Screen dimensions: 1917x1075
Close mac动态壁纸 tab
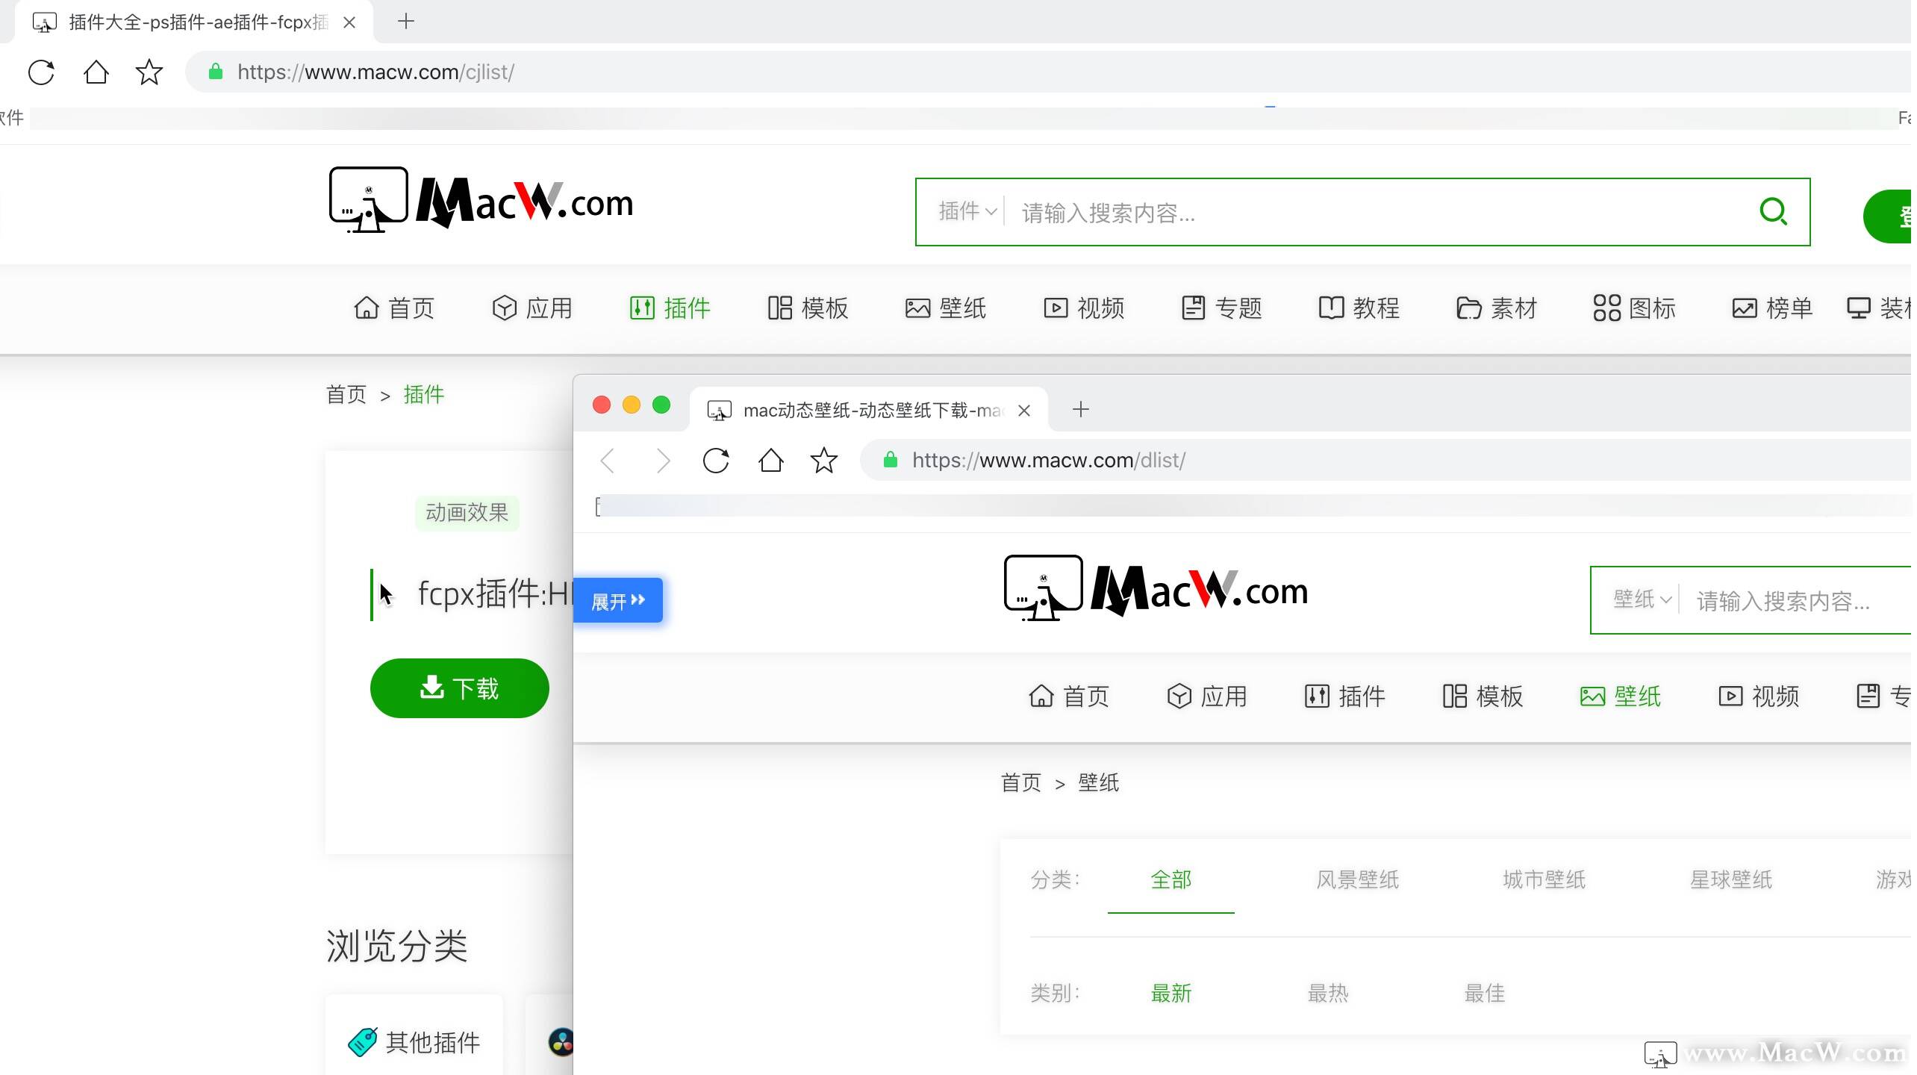point(1024,411)
